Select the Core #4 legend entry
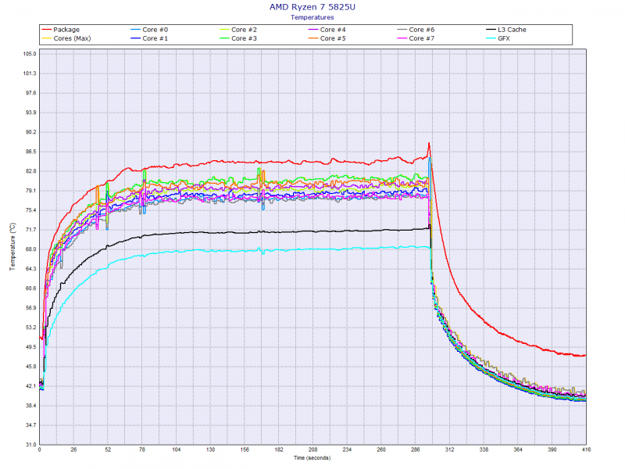Viewport: 625px width, 469px height. pyautogui.click(x=334, y=29)
